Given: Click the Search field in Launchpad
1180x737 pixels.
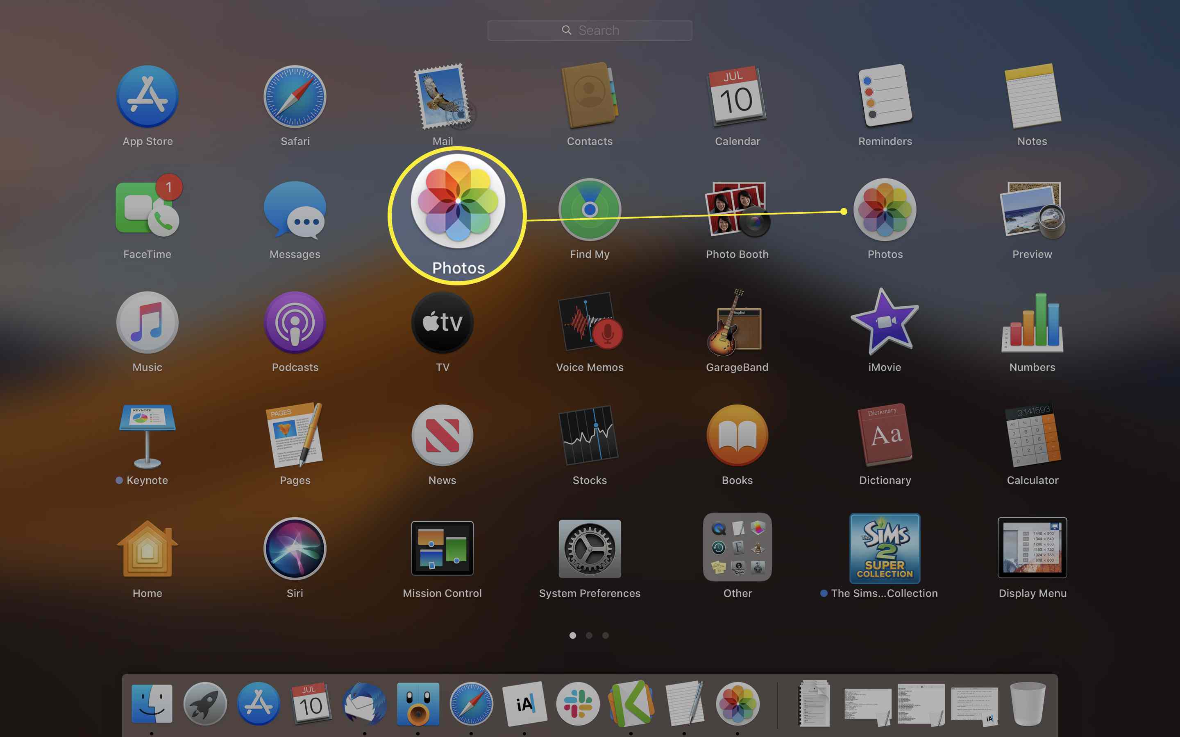Looking at the screenshot, I should (590, 31).
